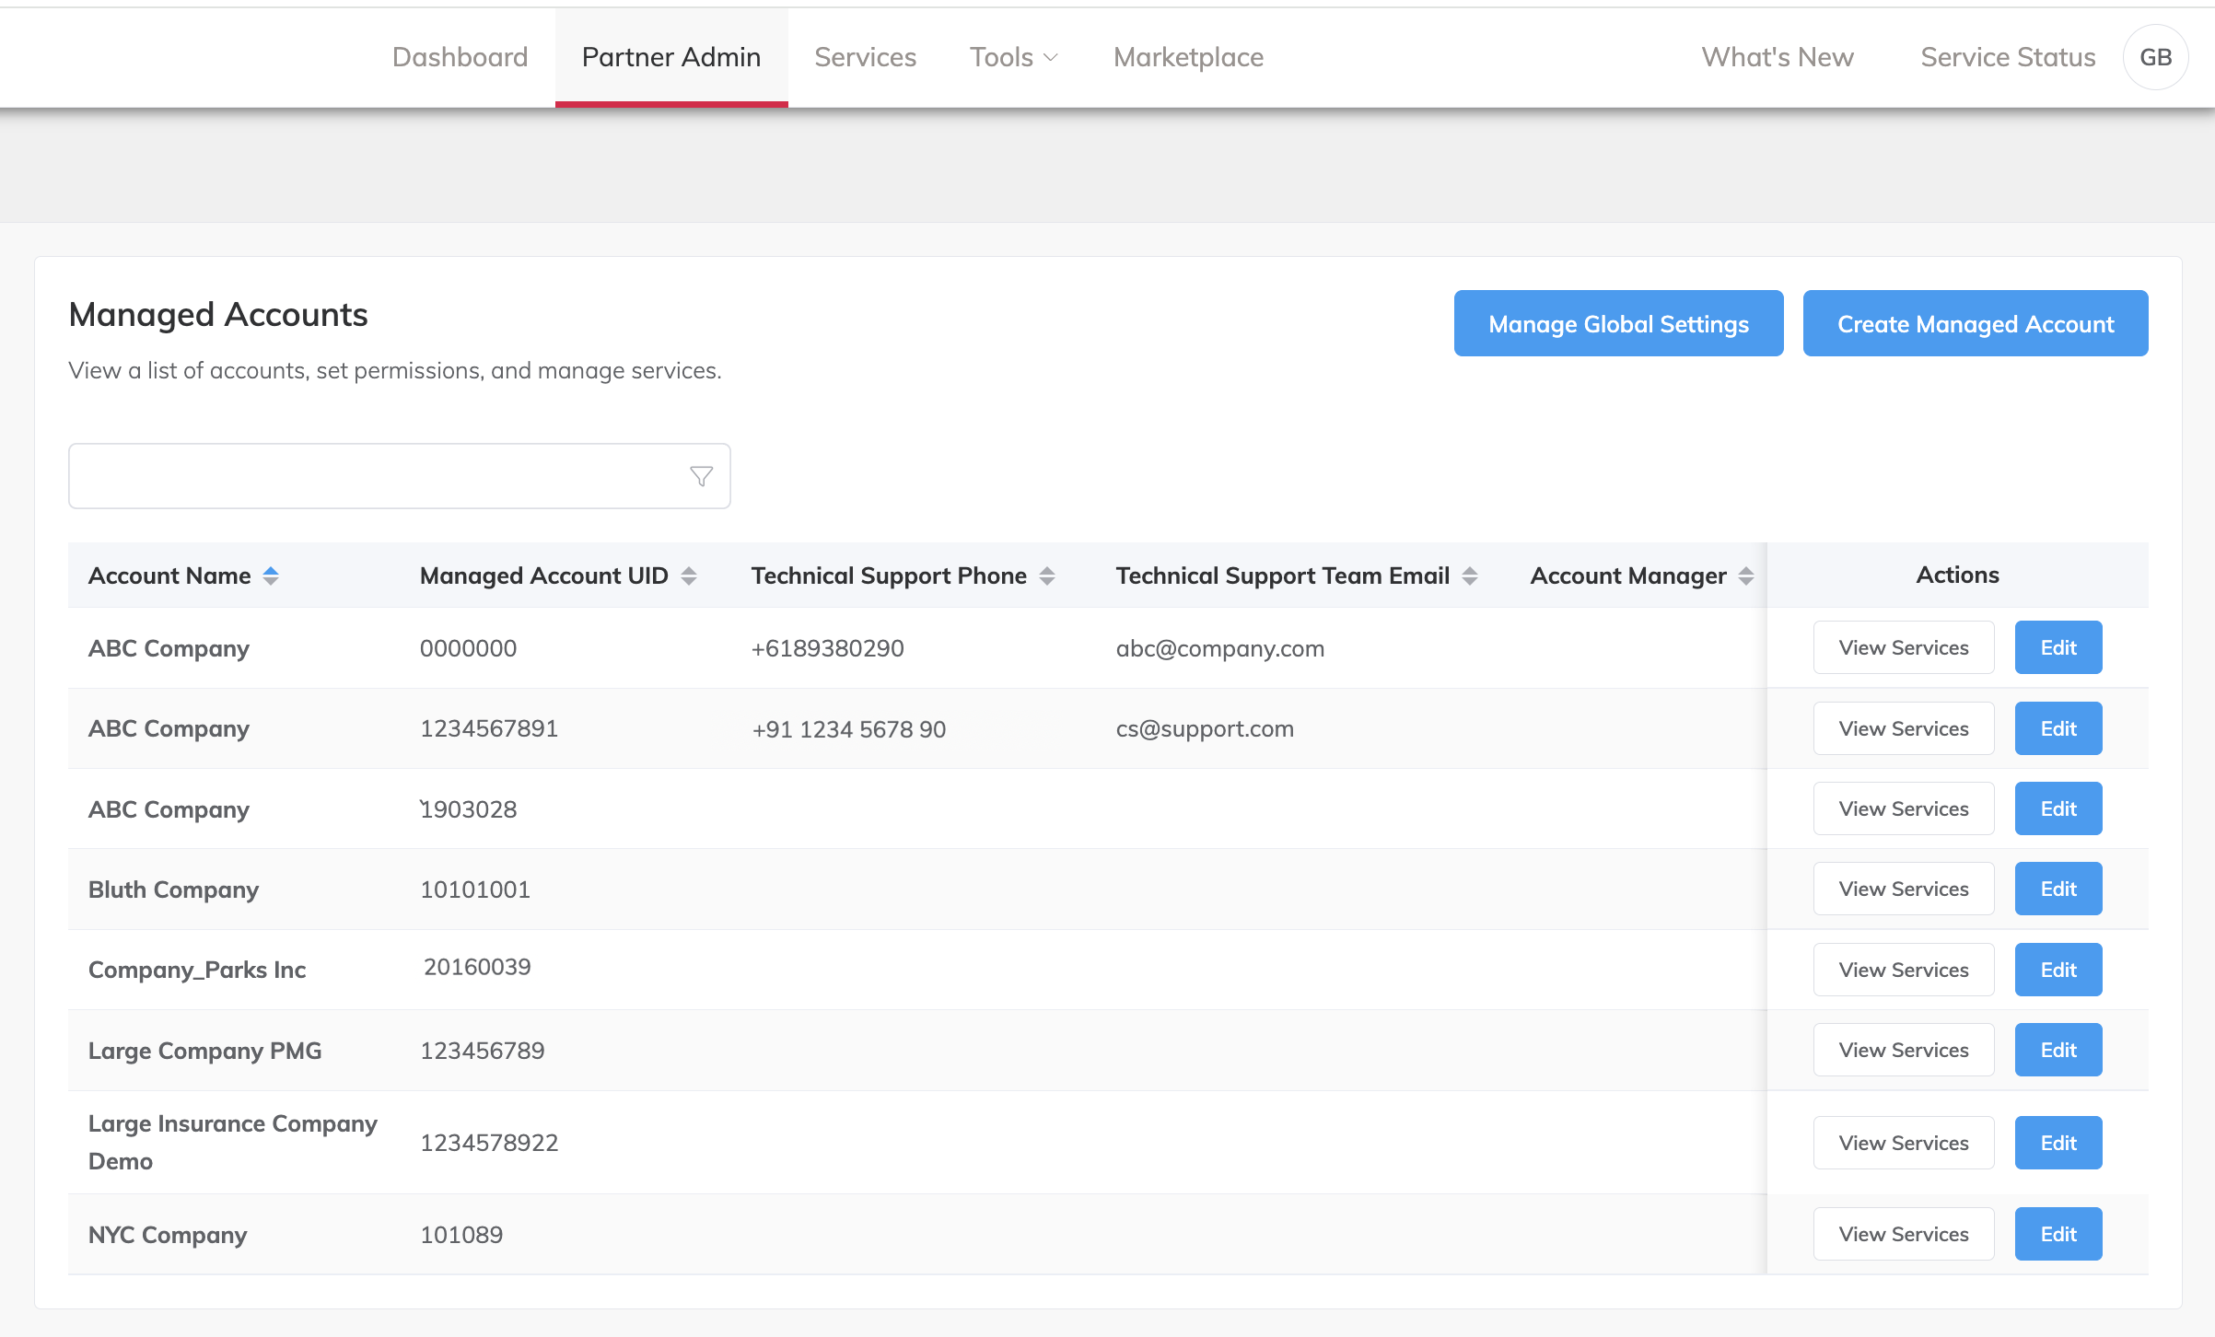Check the Service Status link

point(2008,57)
